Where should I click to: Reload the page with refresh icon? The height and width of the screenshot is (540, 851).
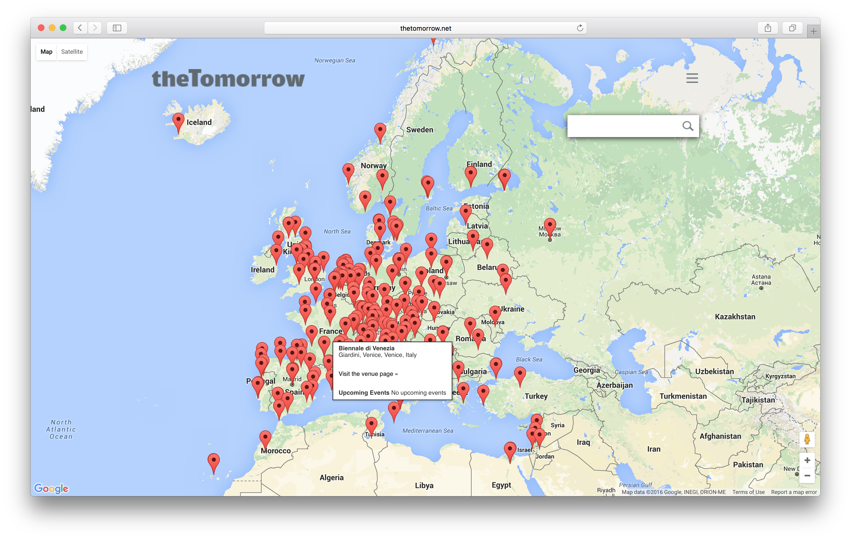point(580,28)
